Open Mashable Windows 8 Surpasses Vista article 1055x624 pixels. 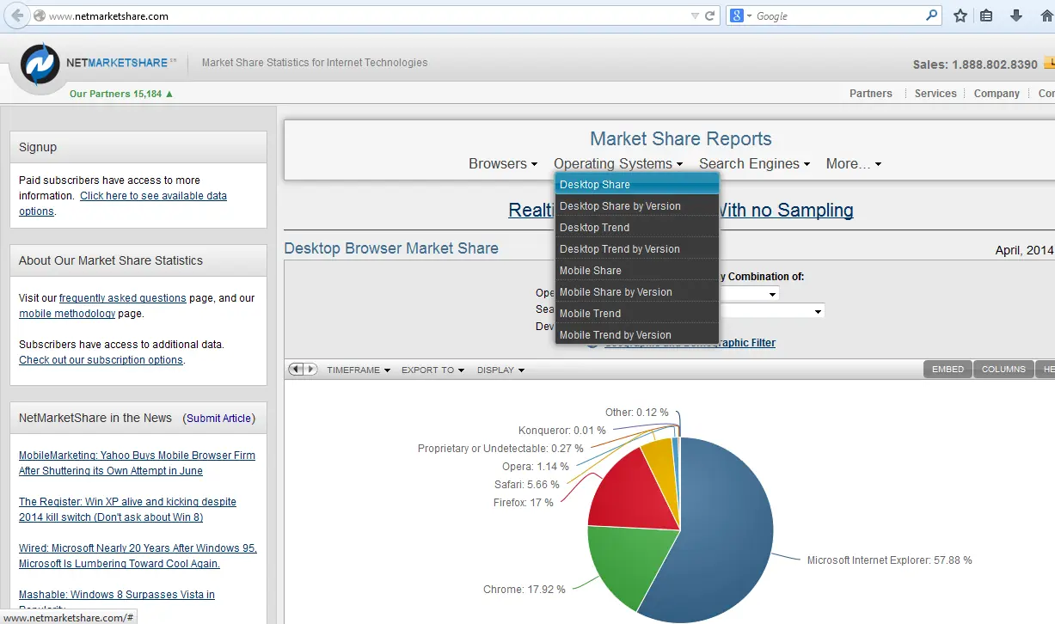point(117,595)
